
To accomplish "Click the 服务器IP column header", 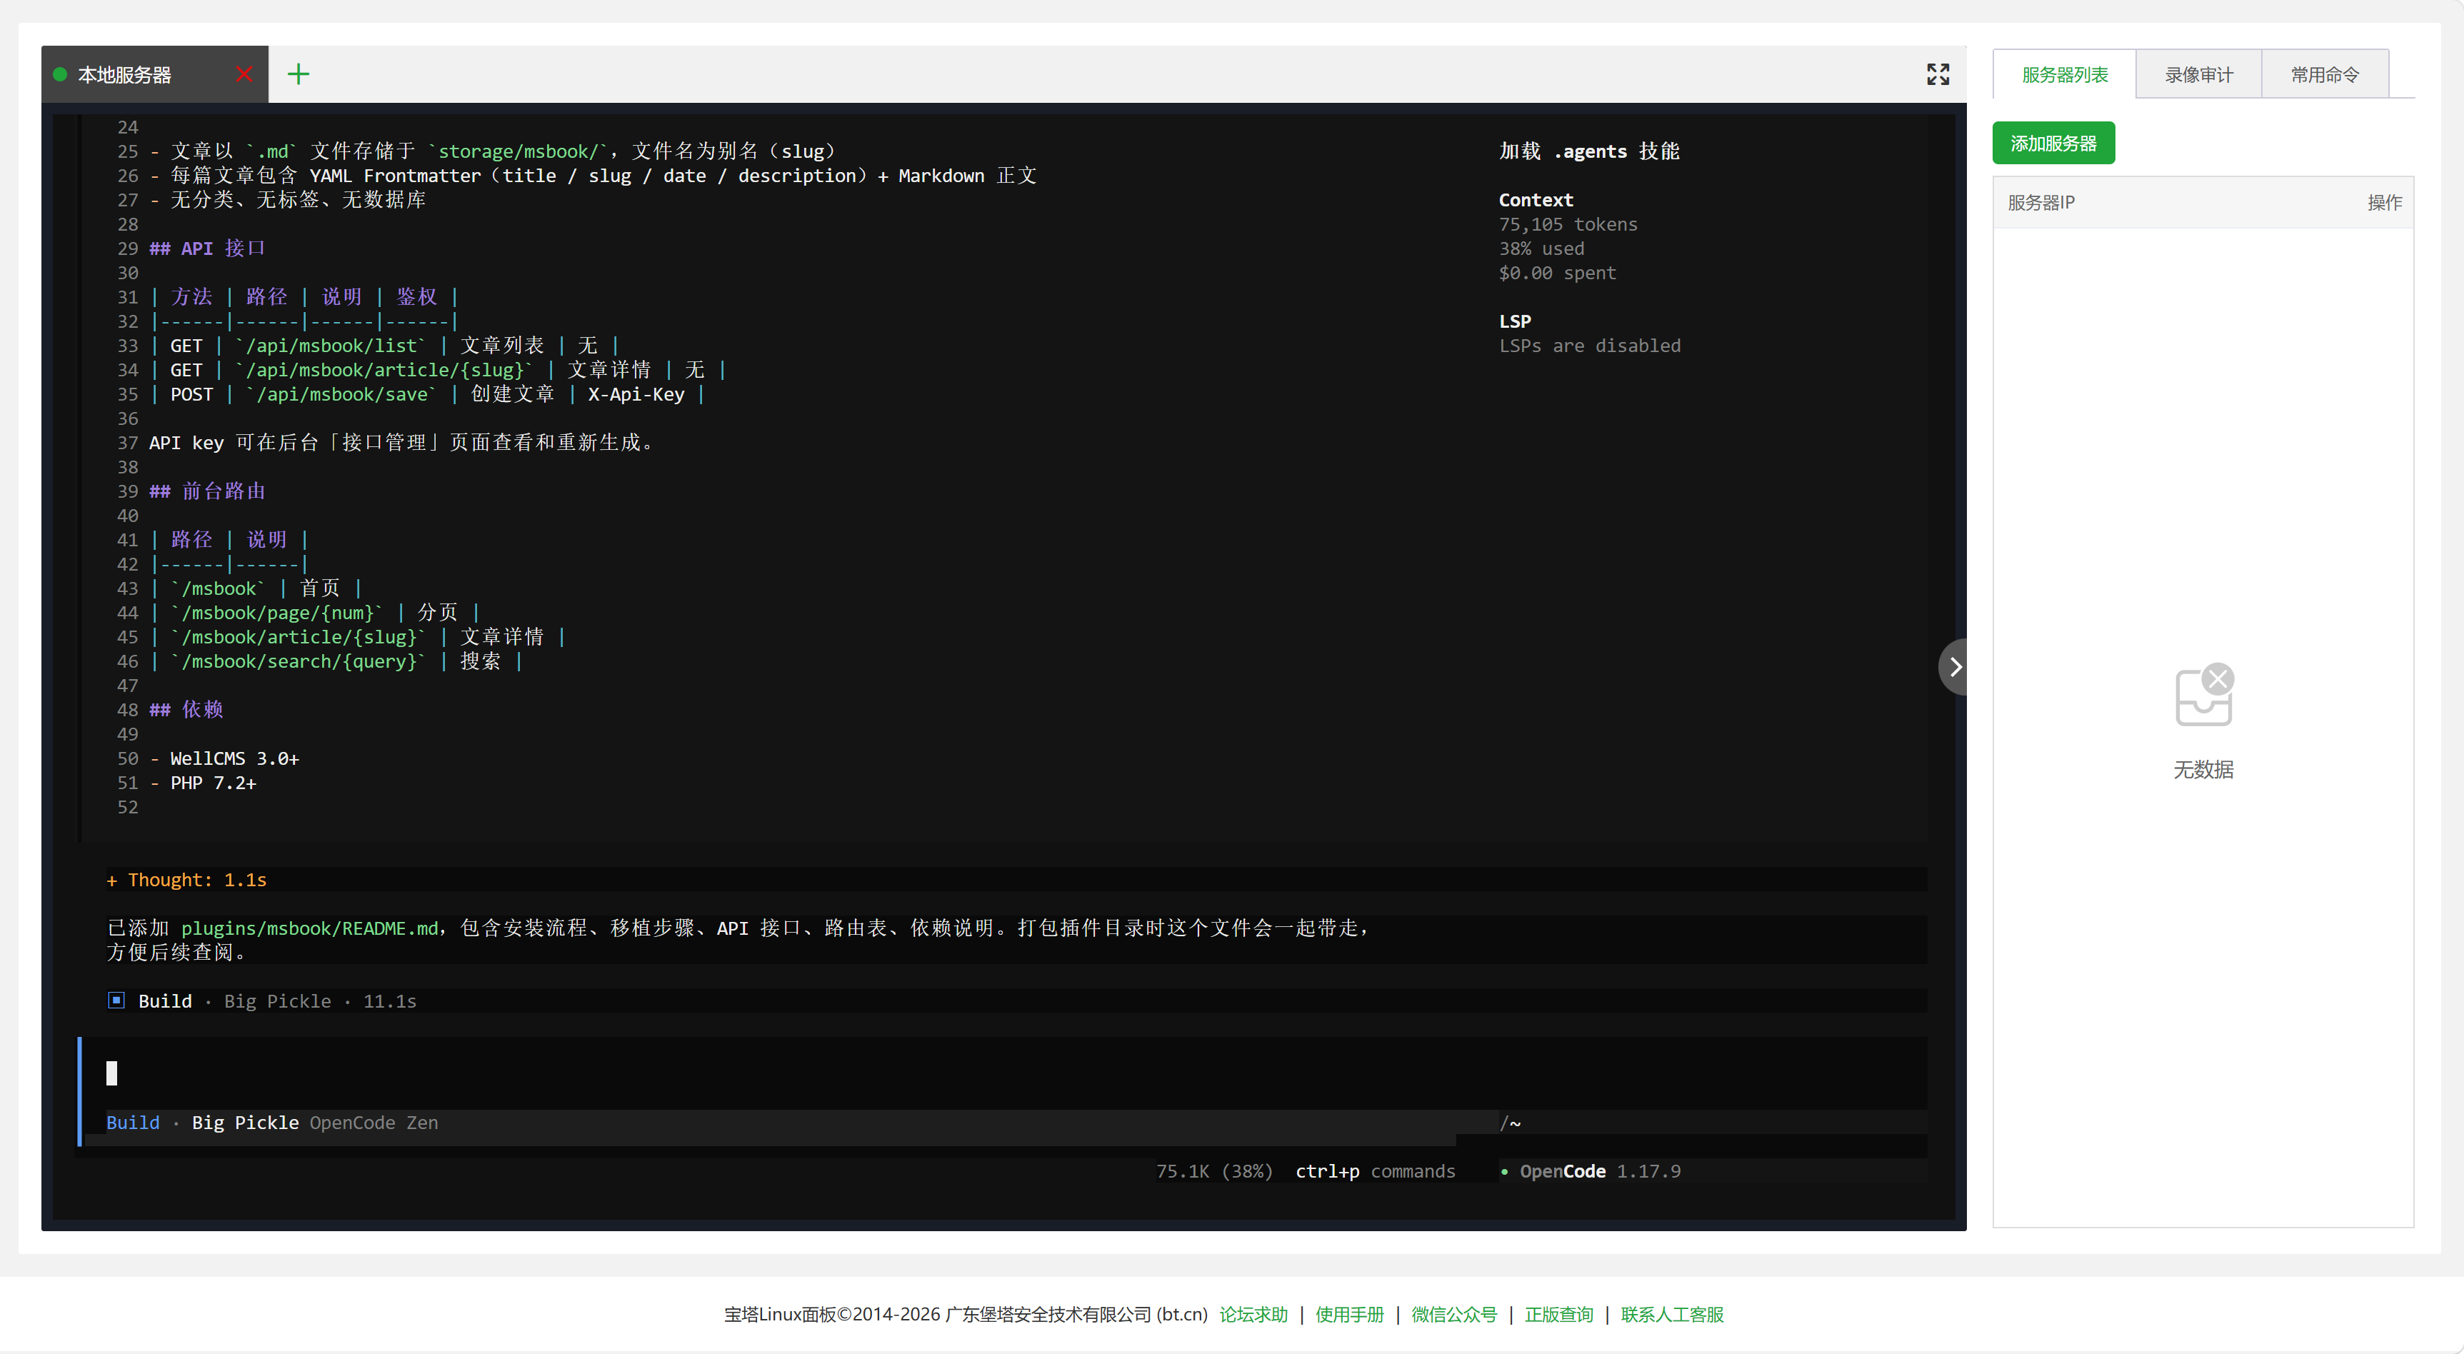I will [2041, 203].
